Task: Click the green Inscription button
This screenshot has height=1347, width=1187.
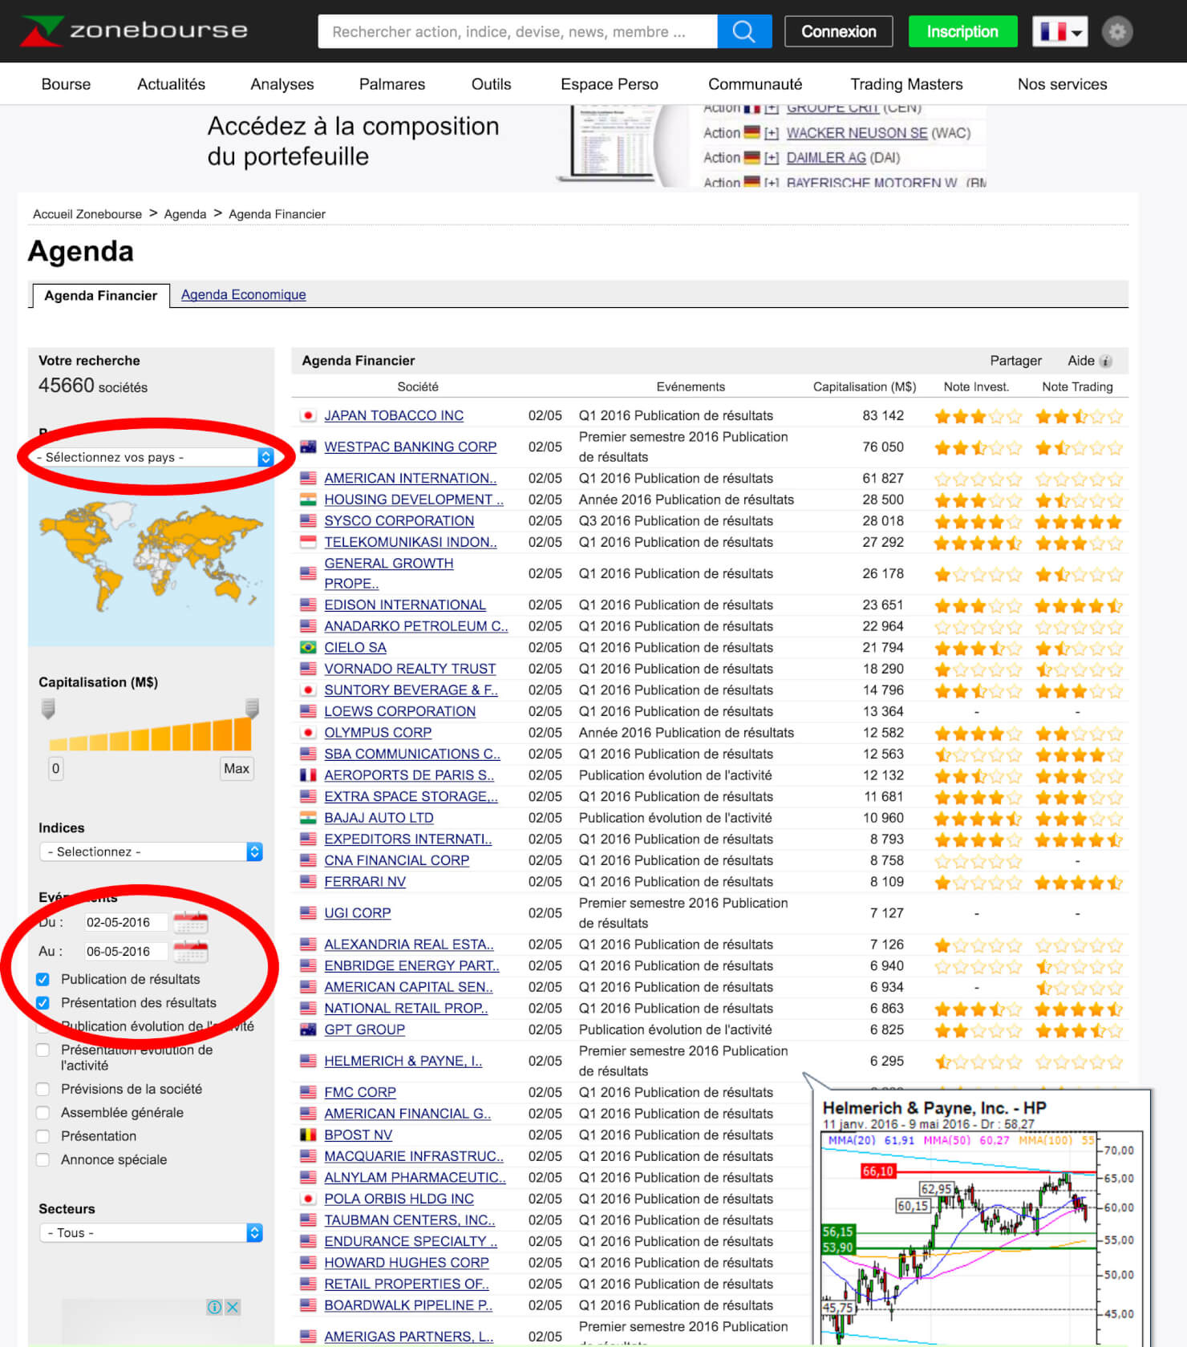Action: [962, 31]
